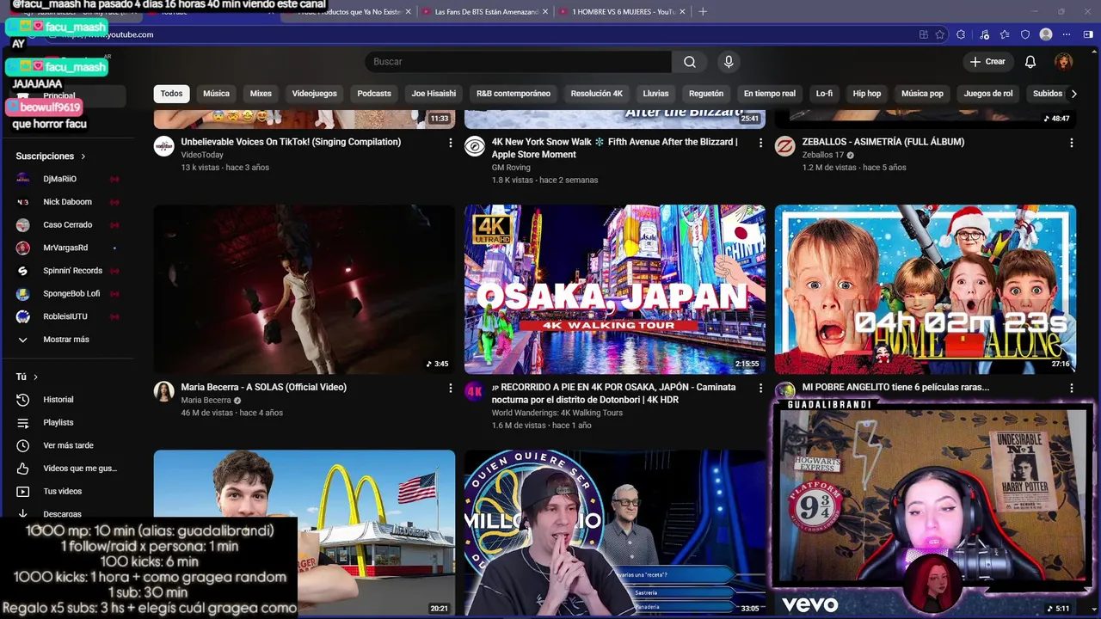The image size is (1101, 619).
Task: Open the Home Alone countdown thumbnail
Action: (925, 289)
